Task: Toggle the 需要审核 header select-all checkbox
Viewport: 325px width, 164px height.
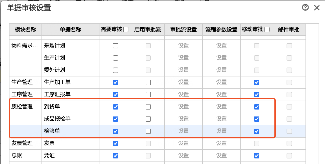Action: [x=126, y=29]
